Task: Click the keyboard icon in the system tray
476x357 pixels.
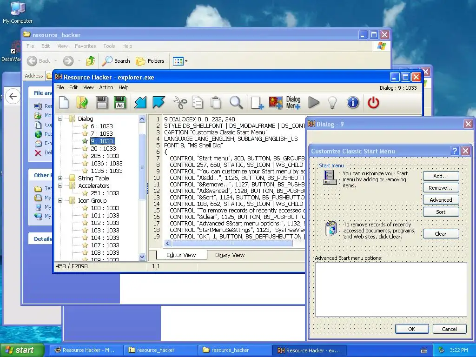Action: (x=424, y=350)
